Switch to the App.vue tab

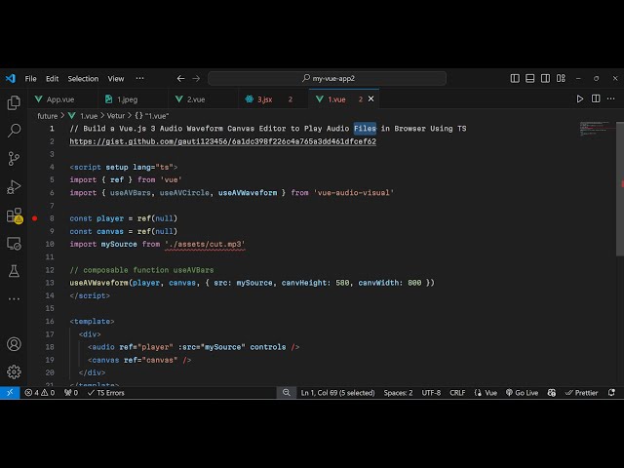(59, 98)
